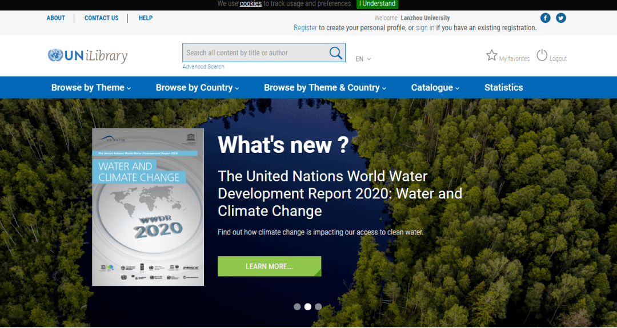Select the second carousel slide dot

[308, 307]
